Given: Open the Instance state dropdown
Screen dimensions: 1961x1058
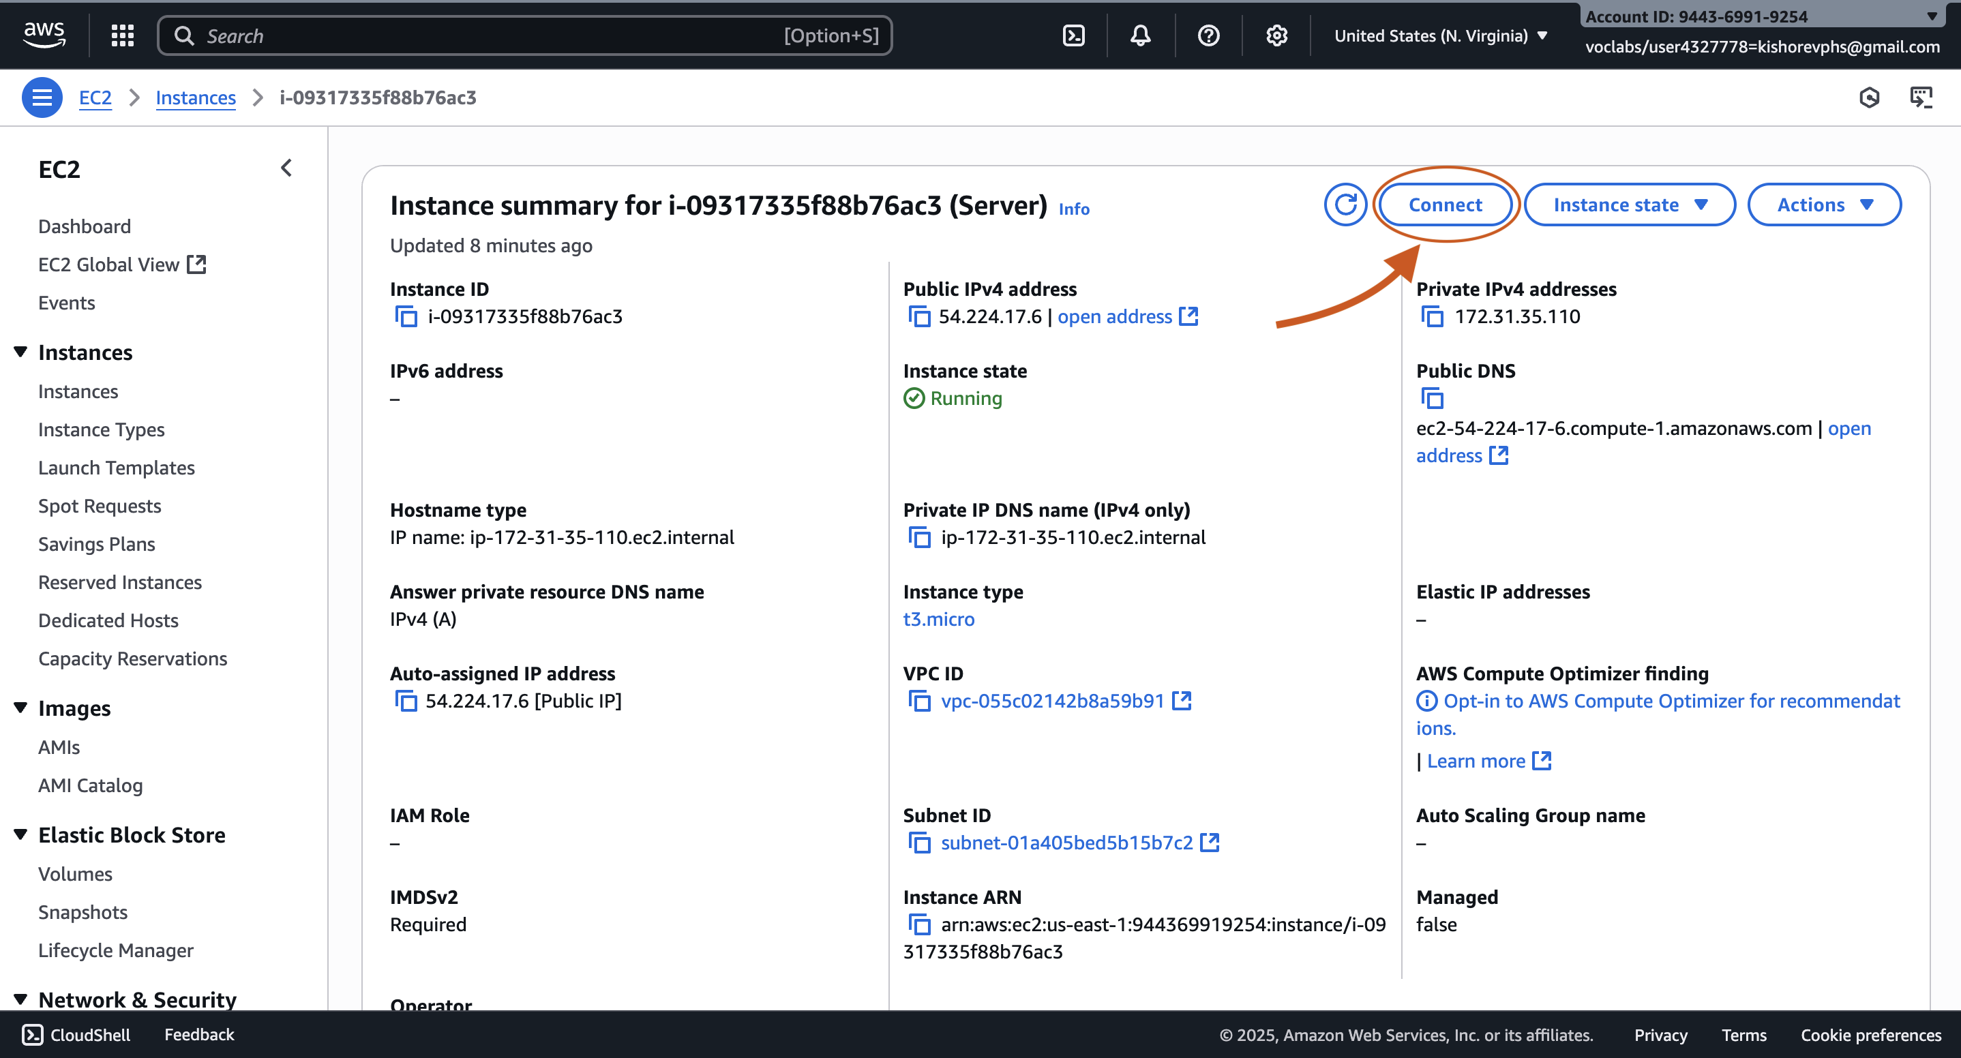Looking at the screenshot, I should (x=1630, y=204).
